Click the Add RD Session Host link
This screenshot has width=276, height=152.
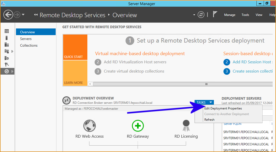[x=253, y=62]
